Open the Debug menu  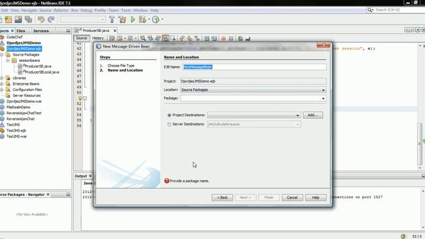(86, 11)
